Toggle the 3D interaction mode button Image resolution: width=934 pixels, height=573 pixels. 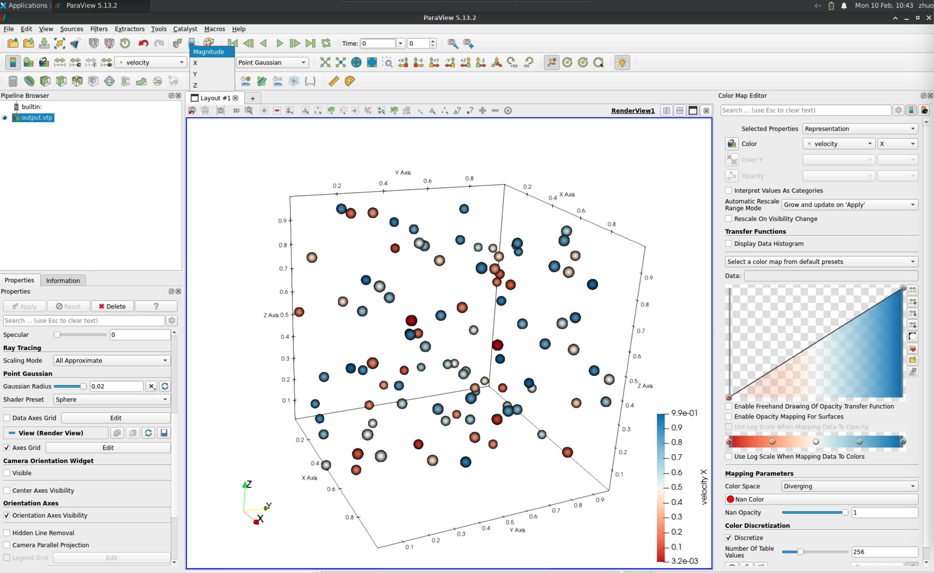pos(236,110)
